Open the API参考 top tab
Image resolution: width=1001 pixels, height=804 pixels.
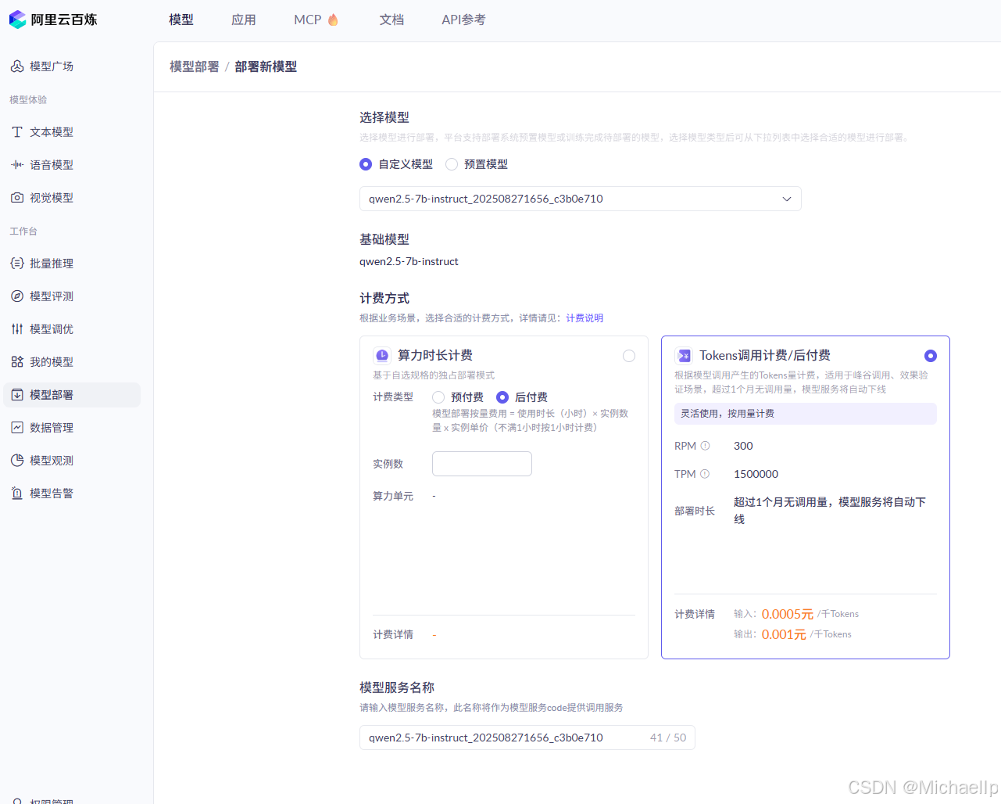[x=463, y=20]
